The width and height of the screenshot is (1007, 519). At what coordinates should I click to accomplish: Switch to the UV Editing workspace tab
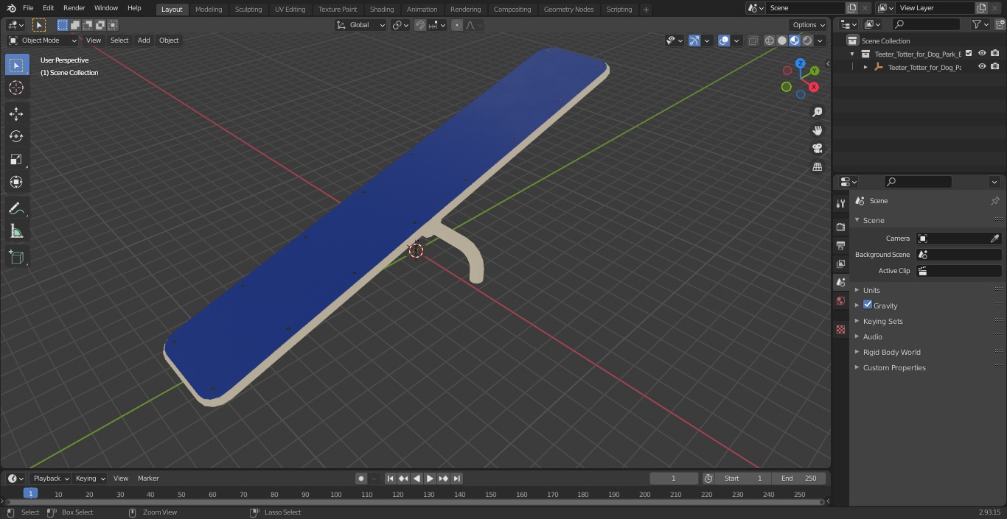(x=290, y=10)
